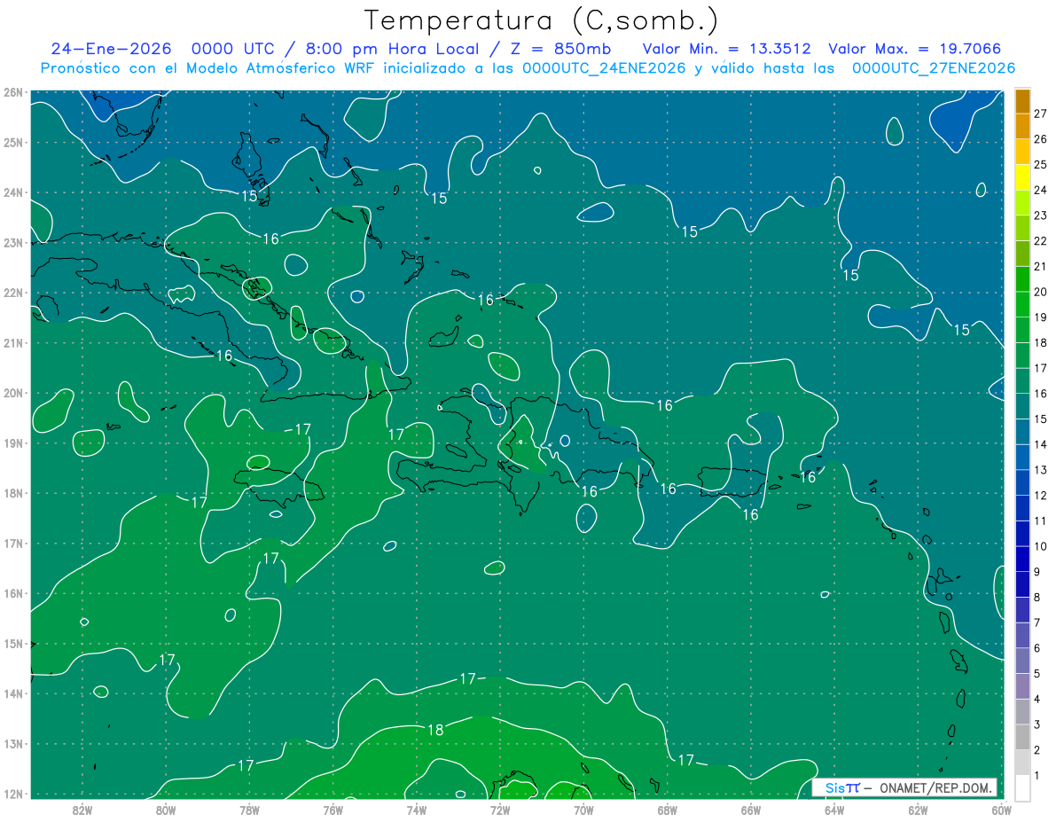
Task: Select the 'Z = 850mb' level label
Action: pos(561,49)
